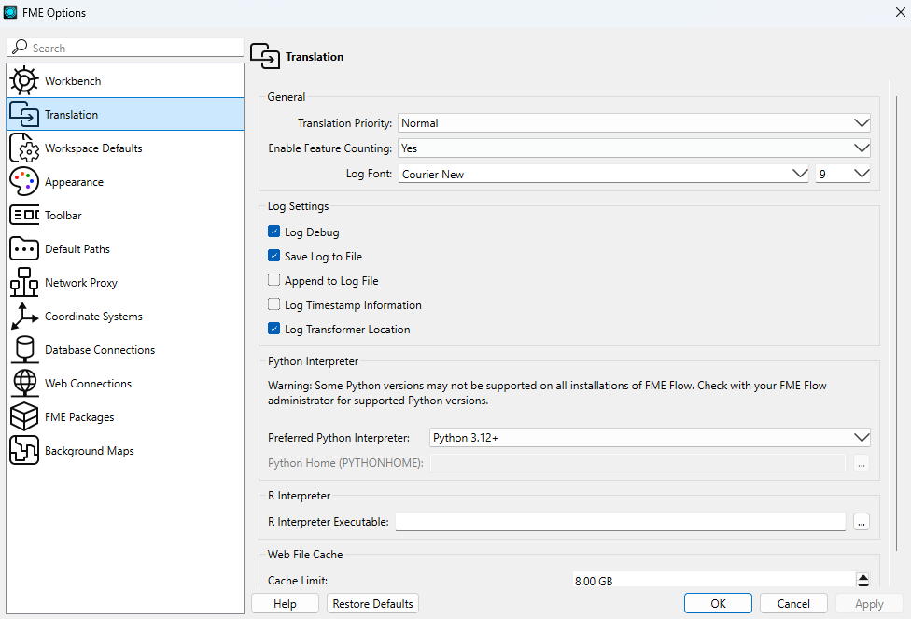Open the Translation Priority dropdown
911x619 pixels.
[x=634, y=123]
